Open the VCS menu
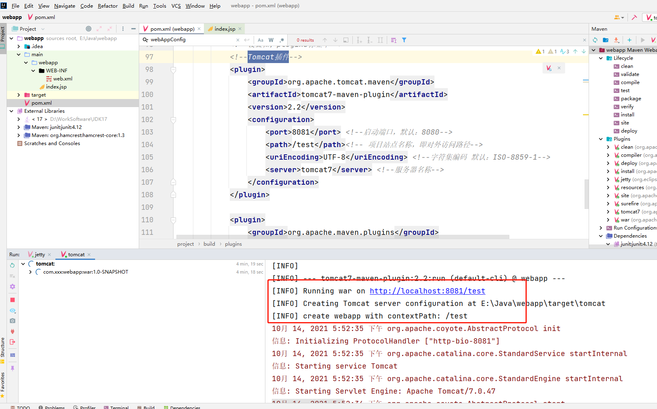The width and height of the screenshot is (657, 409). tap(176, 6)
